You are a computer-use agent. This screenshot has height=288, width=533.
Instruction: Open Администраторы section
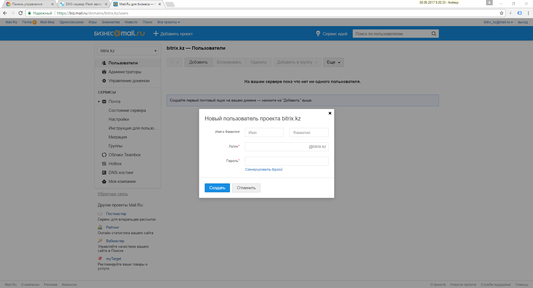tap(125, 72)
